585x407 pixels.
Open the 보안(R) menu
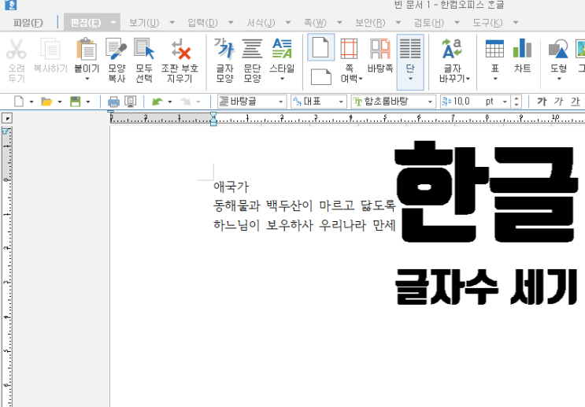(x=370, y=23)
